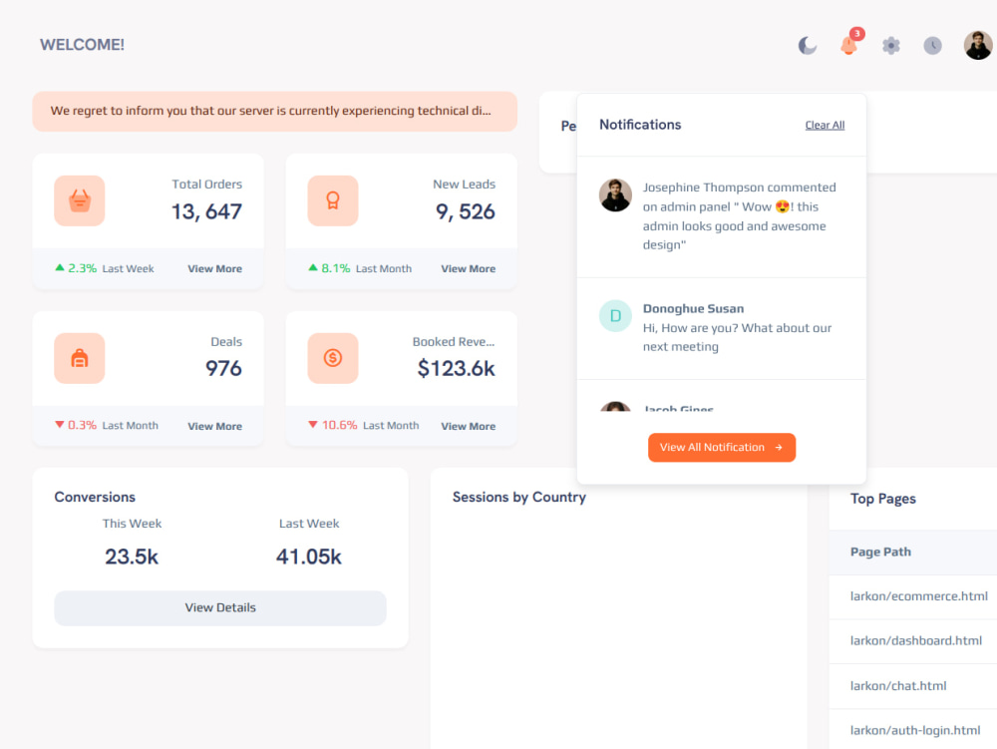Click the Sessions by Country heading
This screenshot has width=997, height=749.
tap(518, 498)
